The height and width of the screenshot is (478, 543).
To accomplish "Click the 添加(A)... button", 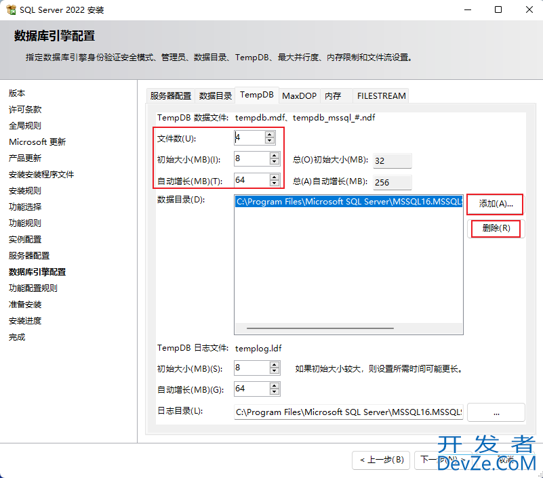I will [x=496, y=204].
